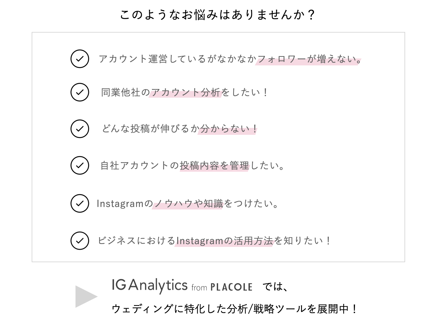Click the checkmark icon beside follower growth concern
Image resolution: width=442 pixels, height=329 pixels.
point(80,59)
